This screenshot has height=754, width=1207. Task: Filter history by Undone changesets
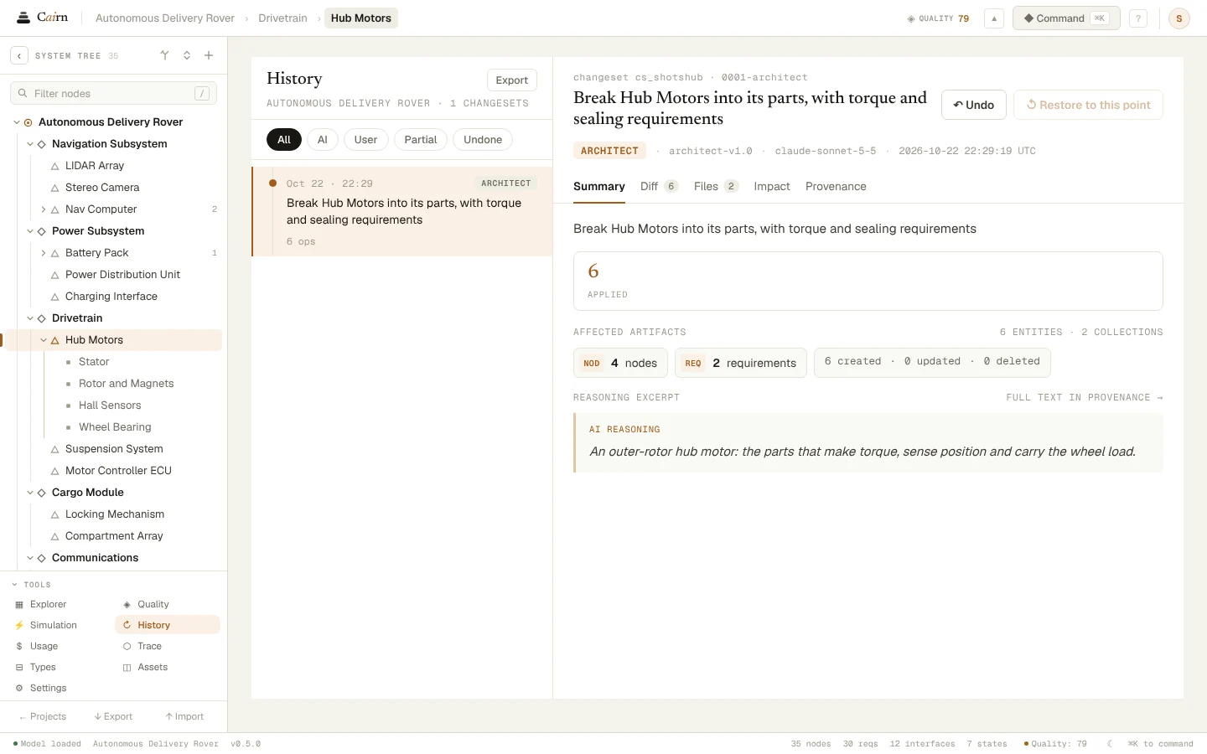click(x=483, y=140)
